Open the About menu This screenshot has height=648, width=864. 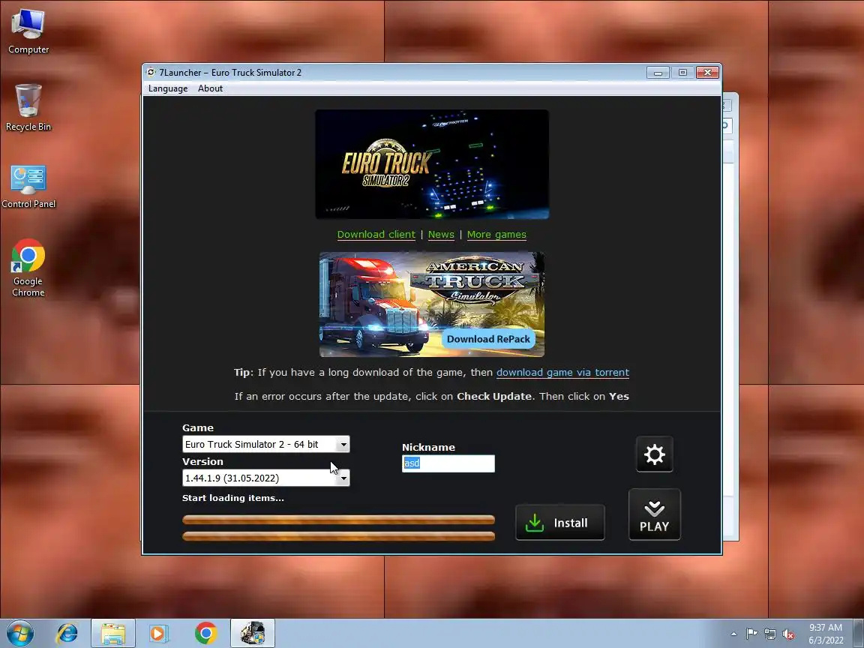[x=210, y=88]
